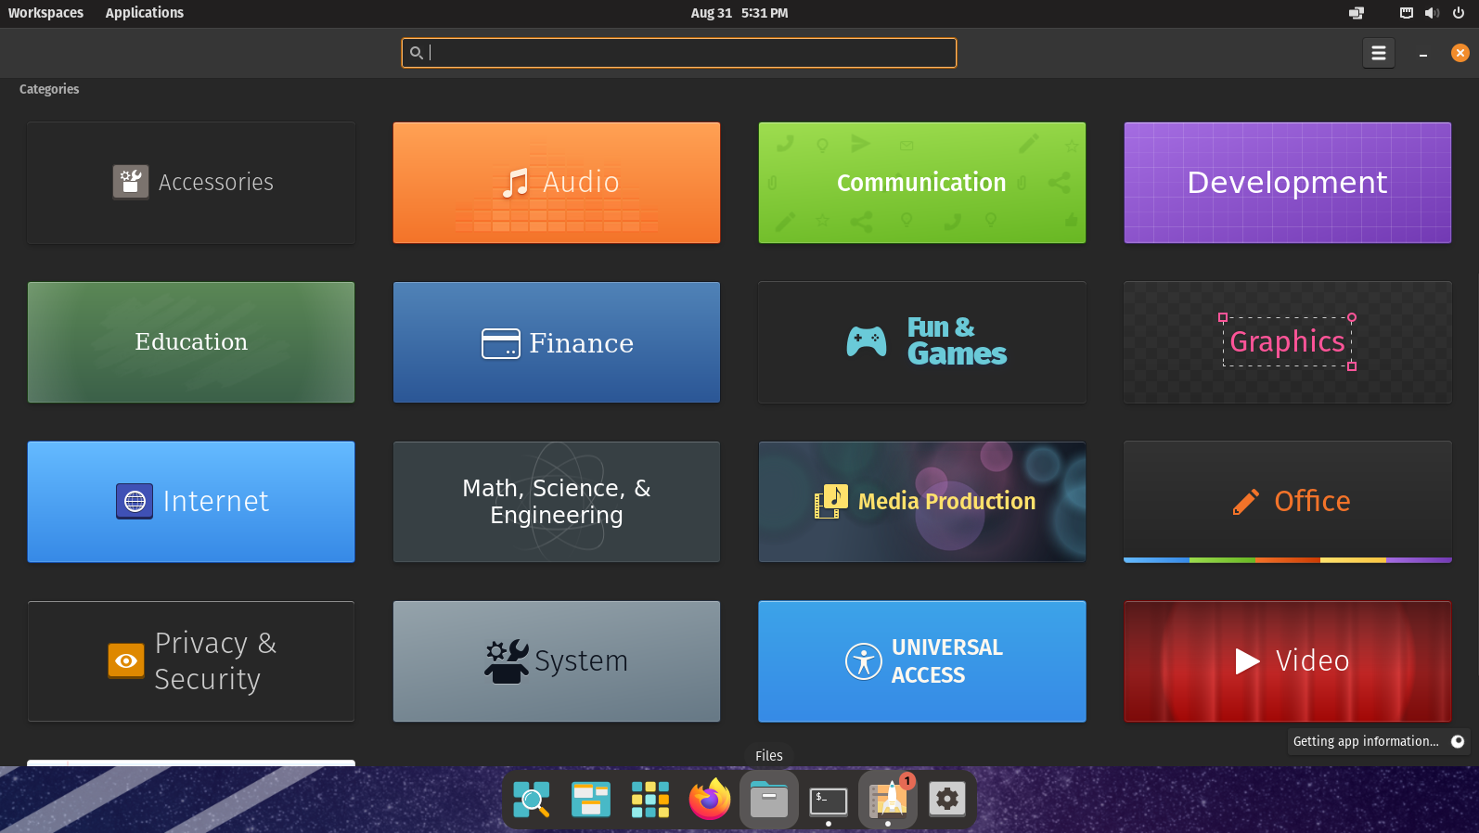1479x833 pixels.
Task: Click the power icon in top bar
Action: coord(1459,13)
